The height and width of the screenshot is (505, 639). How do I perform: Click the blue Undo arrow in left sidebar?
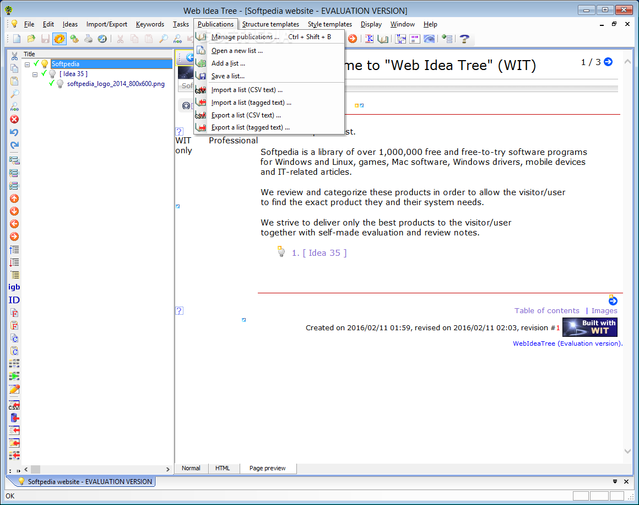coord(14,132)
